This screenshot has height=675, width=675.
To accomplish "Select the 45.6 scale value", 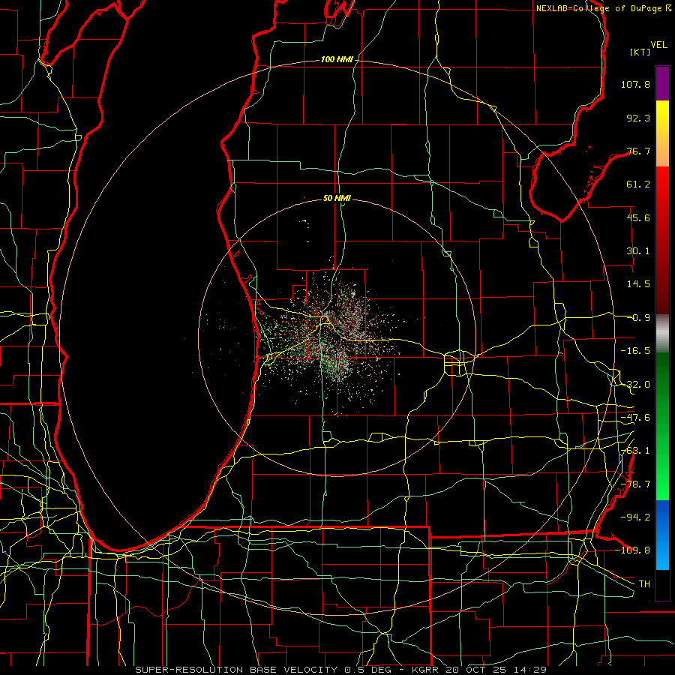I will [x=638, y=217].
